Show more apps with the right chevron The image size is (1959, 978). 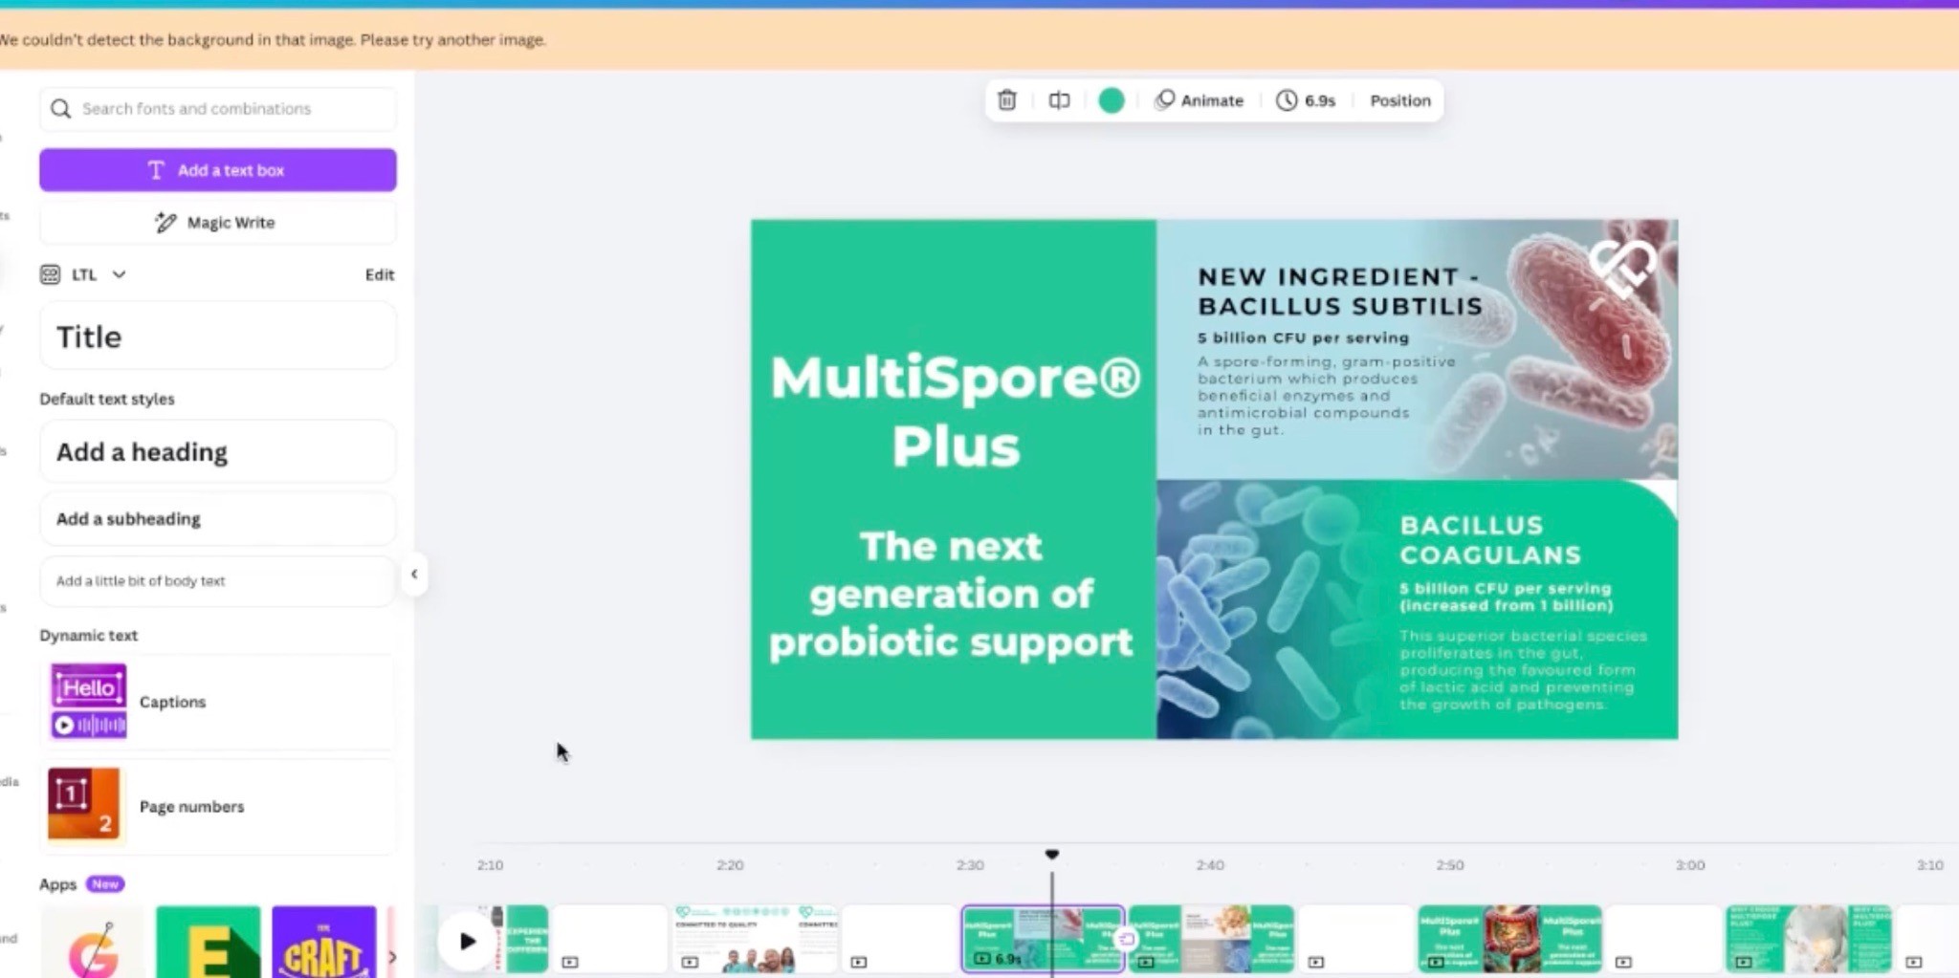tap(392, 956)
